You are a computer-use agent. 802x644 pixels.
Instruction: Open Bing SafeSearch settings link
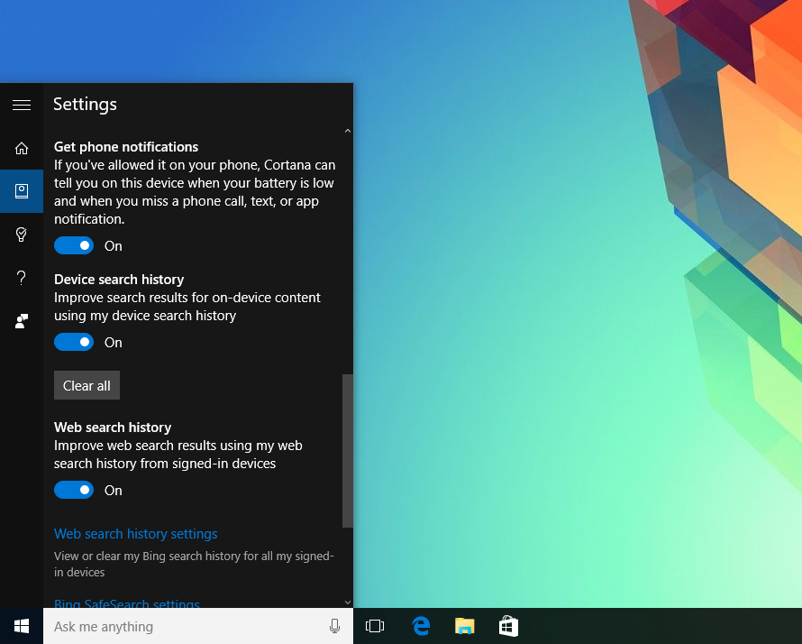point(127,603)
